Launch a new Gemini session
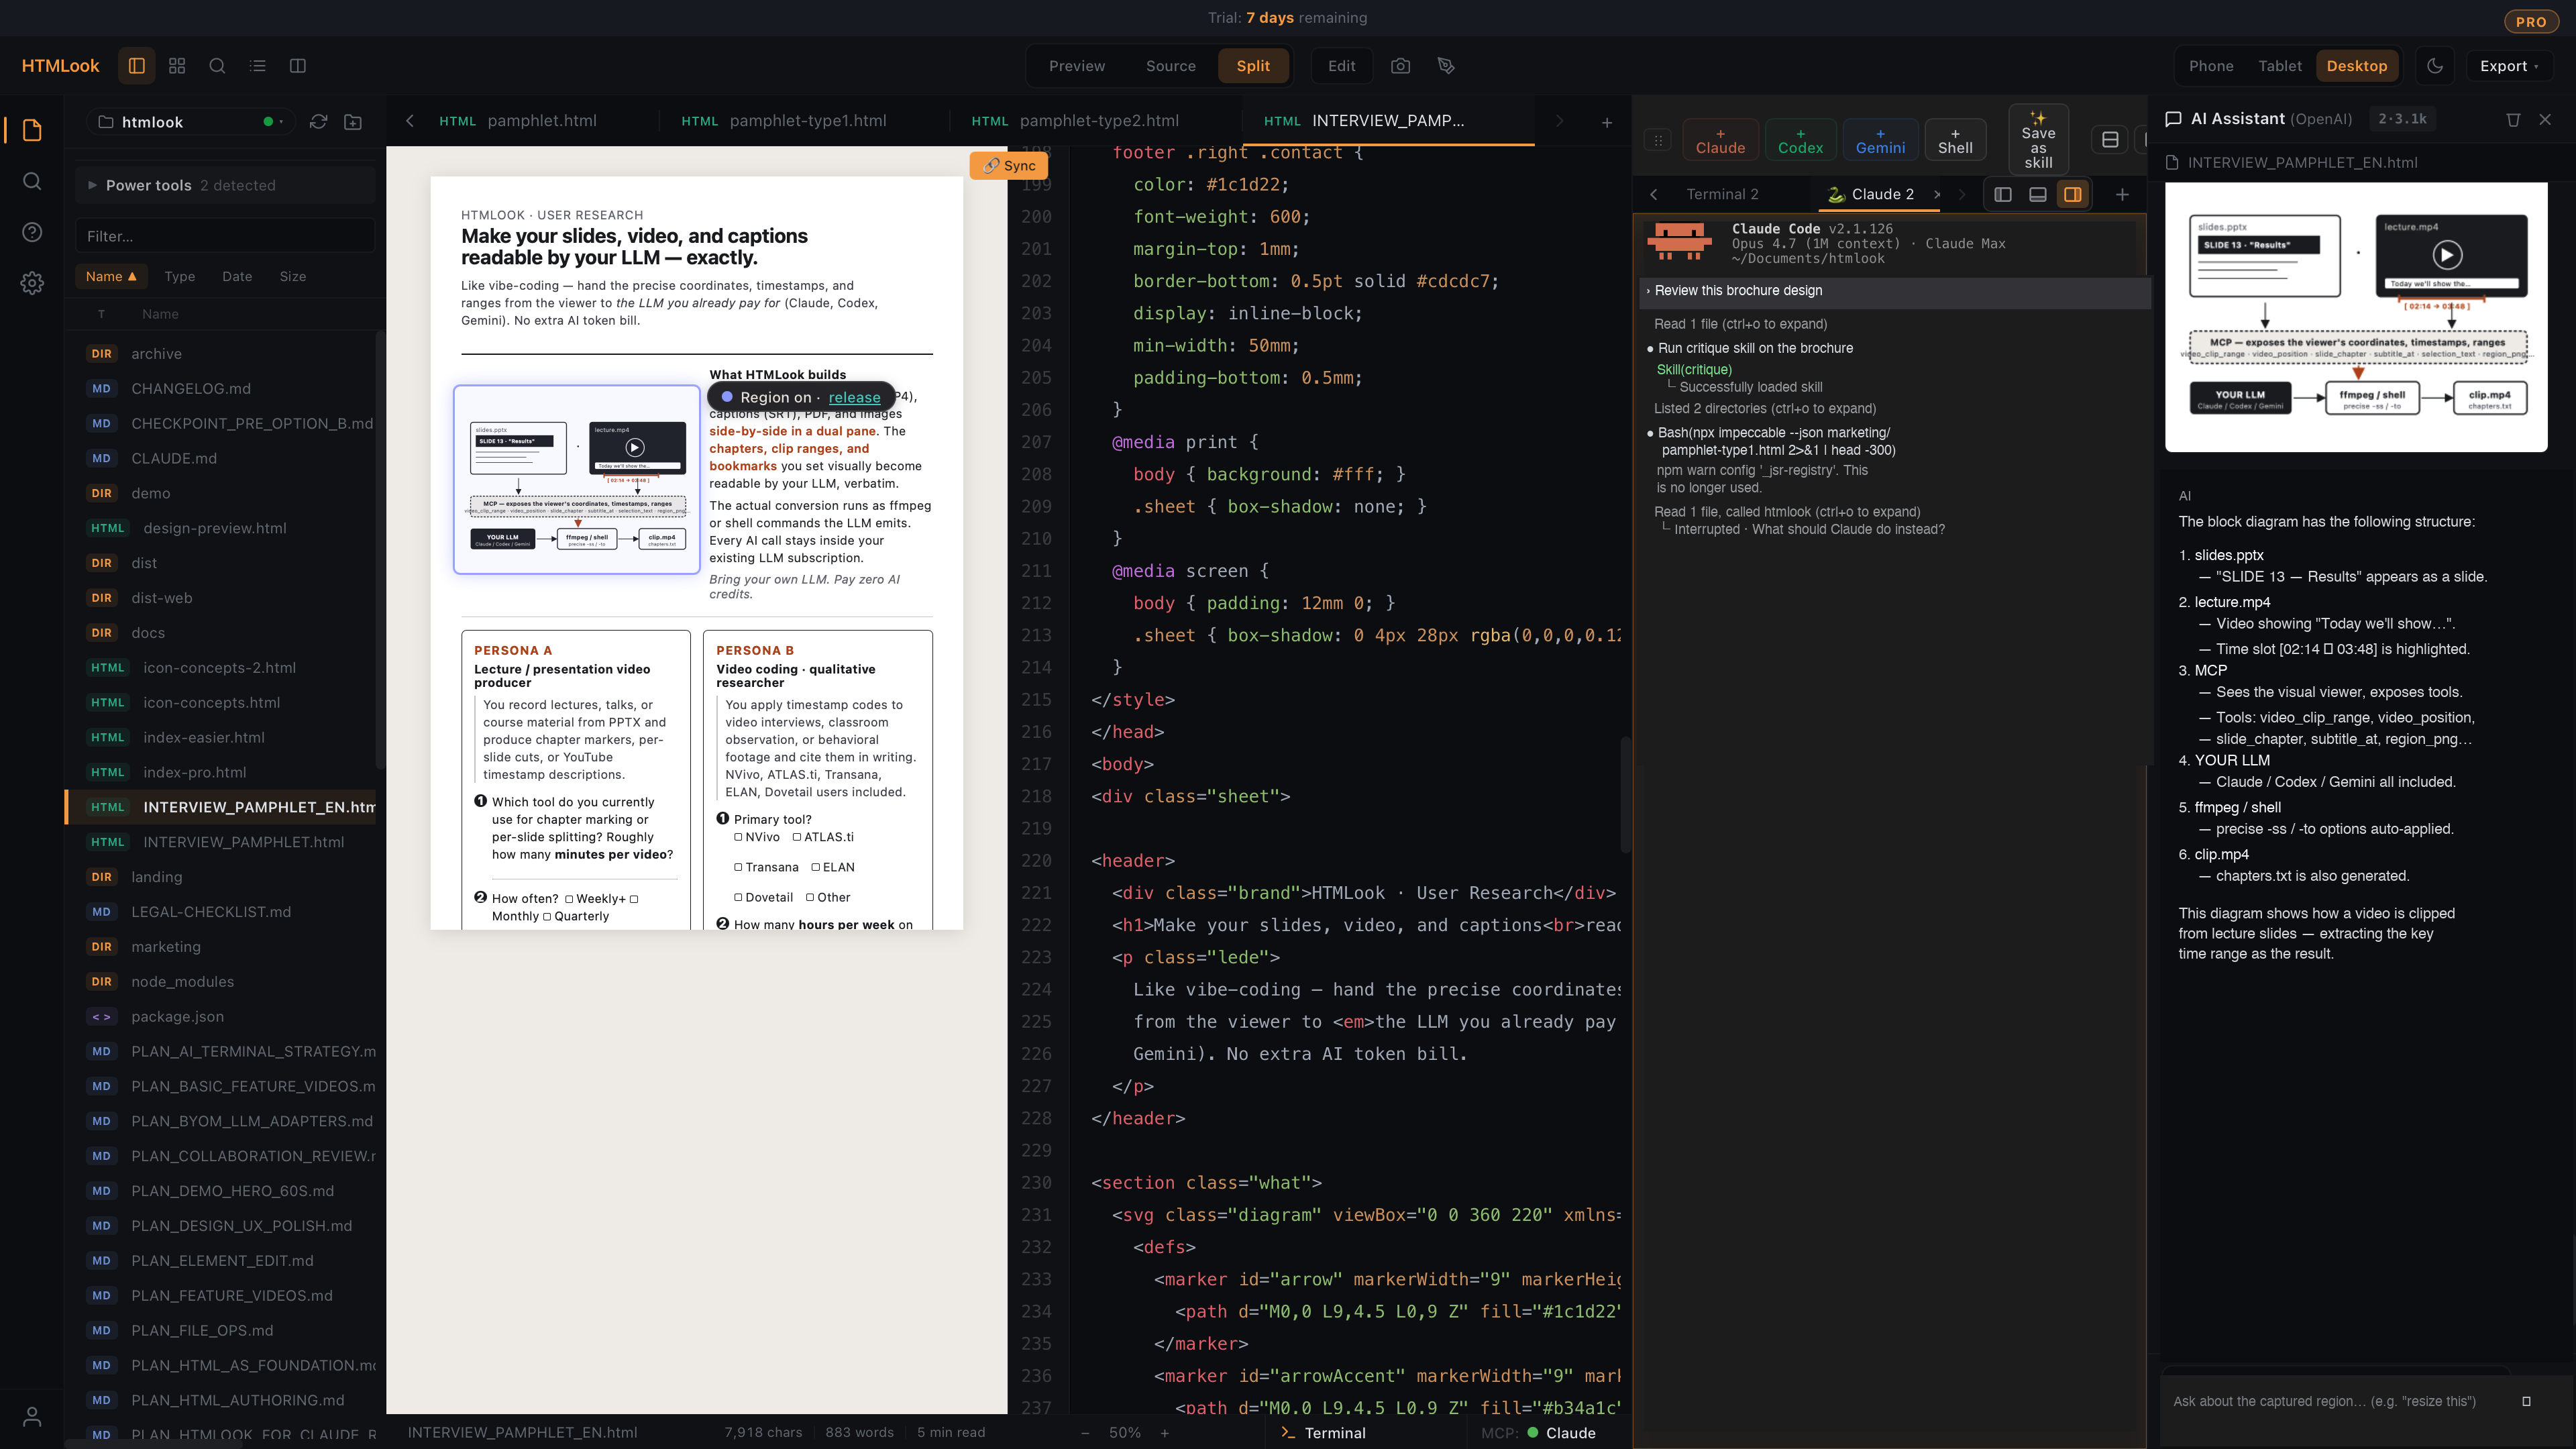 click(x=1880, y=140)
